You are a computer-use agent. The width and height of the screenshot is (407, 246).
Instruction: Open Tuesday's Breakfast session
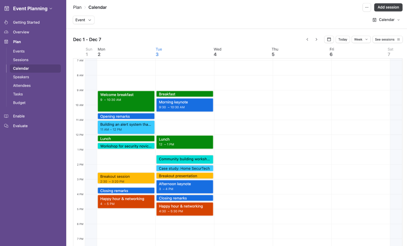[x=185, y=94]
